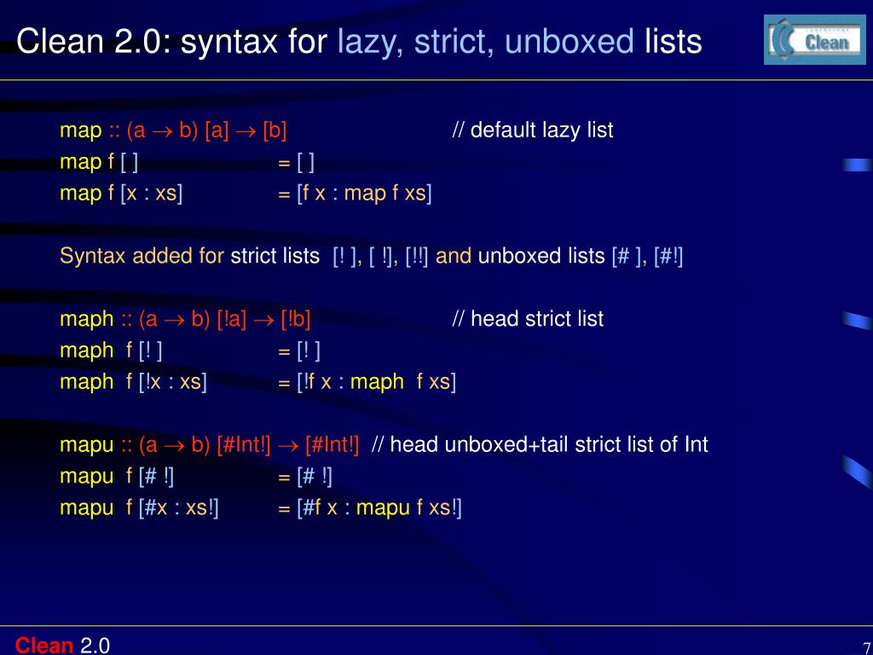Click the comment '// default lazy list'
This screenshot has height=655, width=873.
[x=533, y=130]
